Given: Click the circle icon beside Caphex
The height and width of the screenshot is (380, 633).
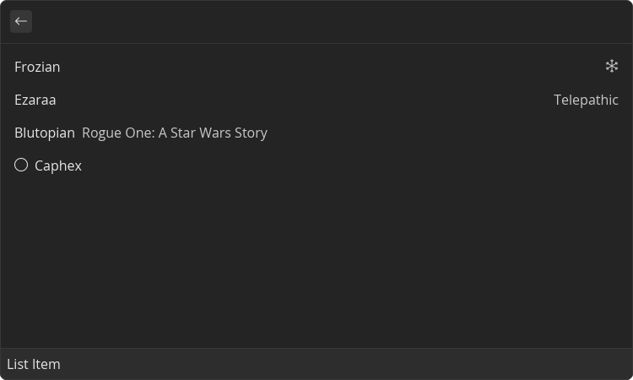Looking at the screenshot, I should (x=21, y=165).
